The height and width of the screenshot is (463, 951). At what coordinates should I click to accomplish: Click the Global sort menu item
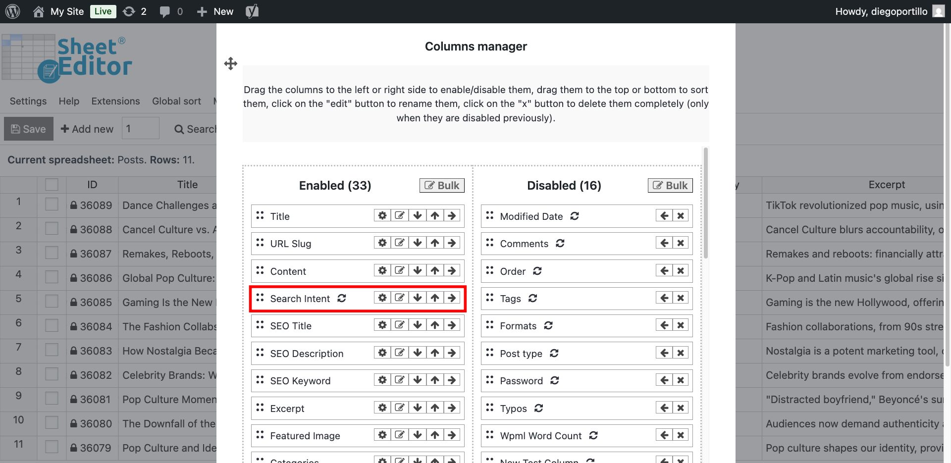coord(176,101)
